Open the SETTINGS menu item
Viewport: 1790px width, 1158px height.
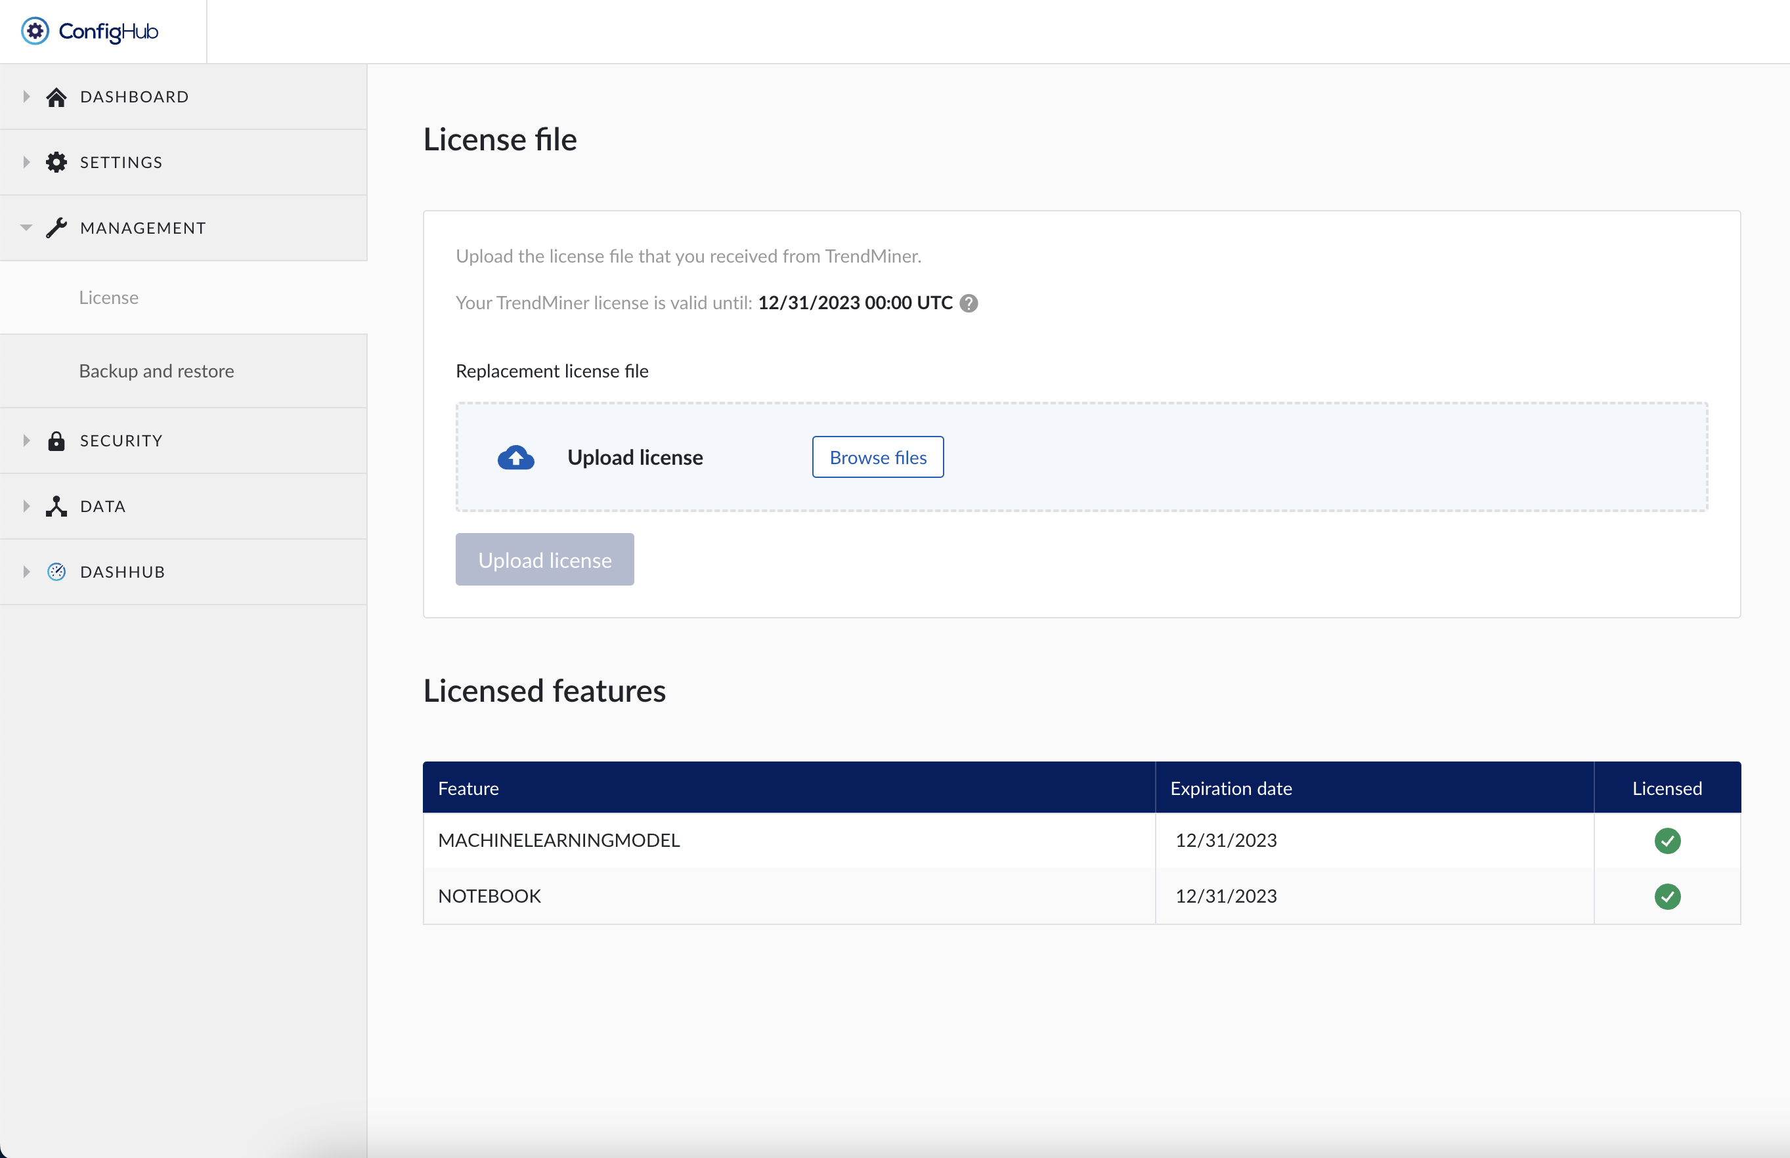pos(183,162)
